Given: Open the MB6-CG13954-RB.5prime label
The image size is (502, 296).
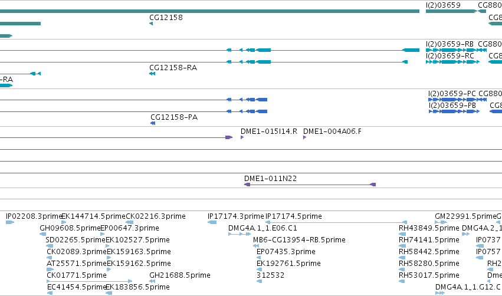Looking at the screenshot, I should tap(299, 240).
